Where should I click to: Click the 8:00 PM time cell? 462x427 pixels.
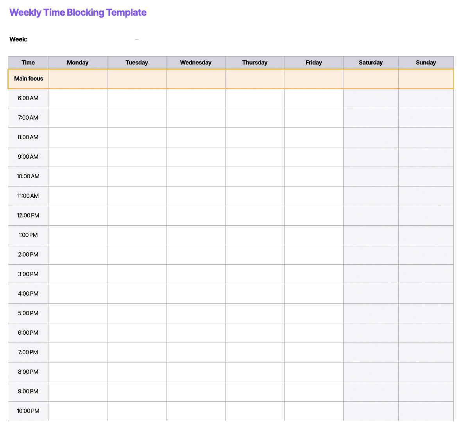(28, 372)
